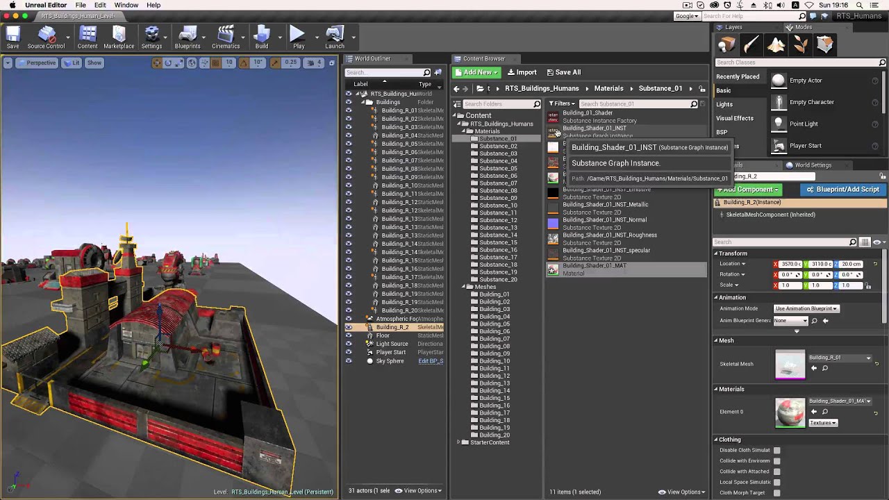Open the Source Control toolbar icon
This screenshot has height=500, width=889.
coord(46,37)
